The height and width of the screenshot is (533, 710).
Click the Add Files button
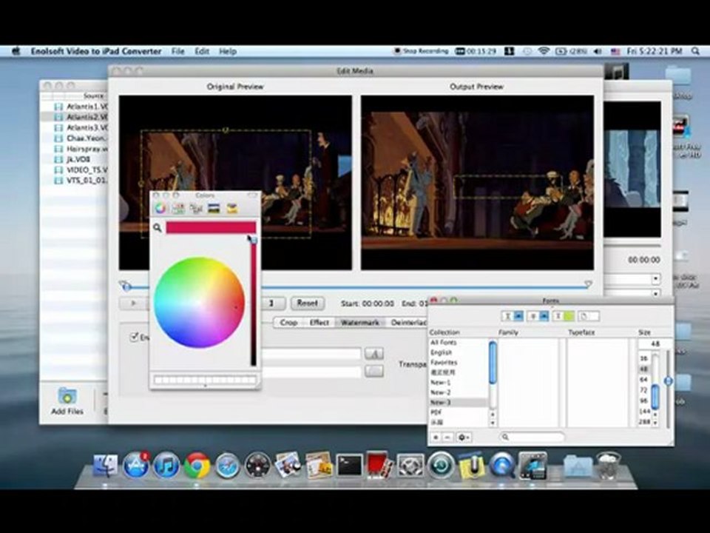(67, 401)
